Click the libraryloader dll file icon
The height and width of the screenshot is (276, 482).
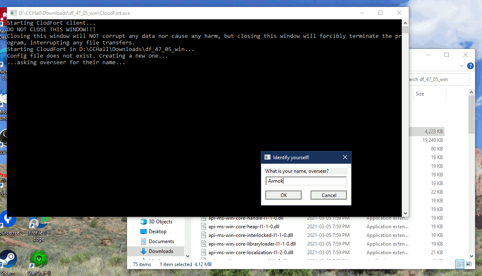(204, 244)
